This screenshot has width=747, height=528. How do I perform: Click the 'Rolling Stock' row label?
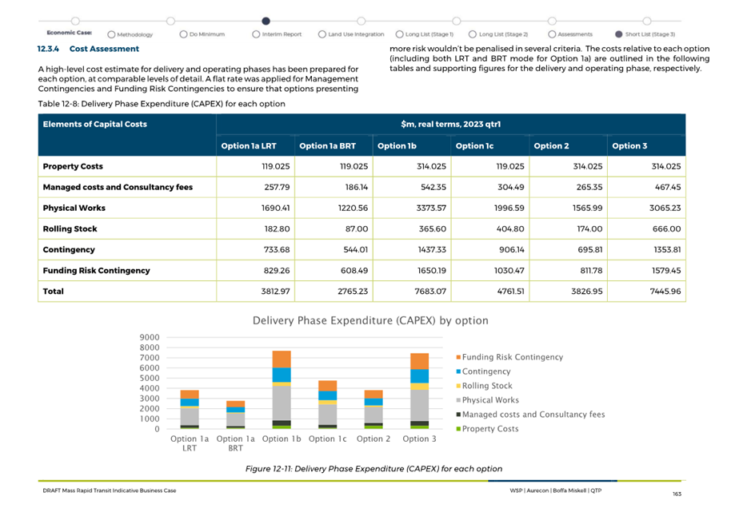(x=70, y=228)
